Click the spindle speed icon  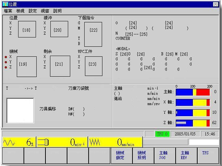pos(42,142)
